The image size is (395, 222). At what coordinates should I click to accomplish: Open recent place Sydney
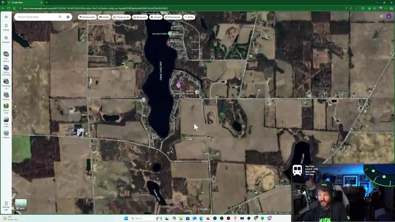(6, 97)
